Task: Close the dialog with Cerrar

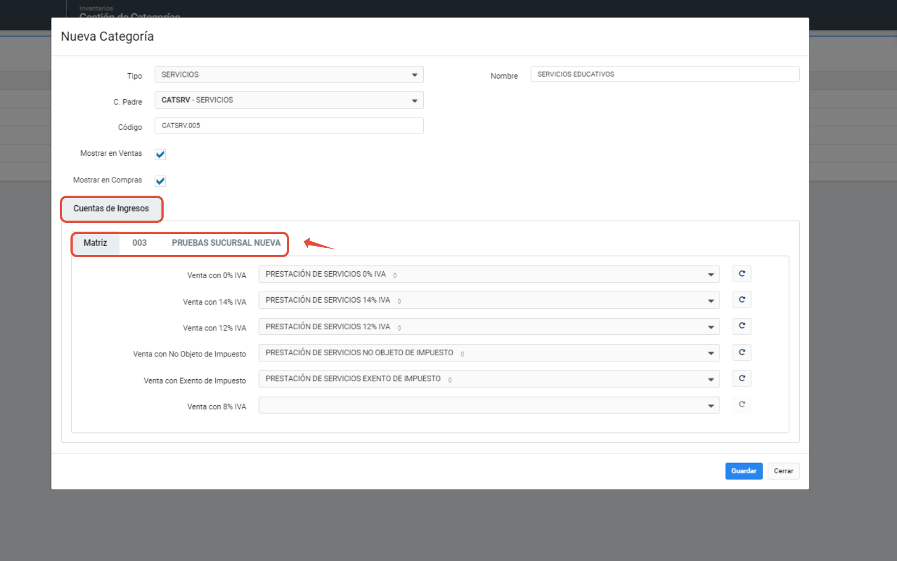Action: 783,471
